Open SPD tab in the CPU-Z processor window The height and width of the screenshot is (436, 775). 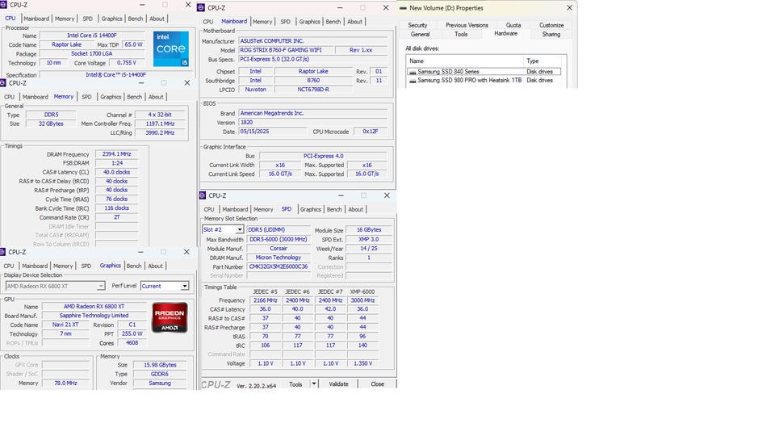pyautogui.click(x=87, y=19)
